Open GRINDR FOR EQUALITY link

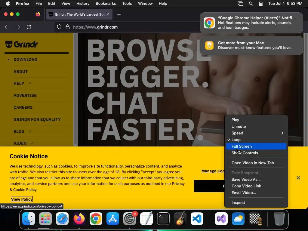[x=37, y=119]
